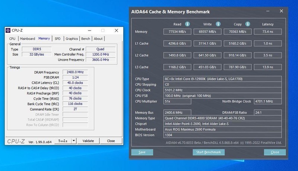Click the L1 Cache Read value 4296.6 GB/s
The image size is (298, 171).
click(x=177, y=43)
